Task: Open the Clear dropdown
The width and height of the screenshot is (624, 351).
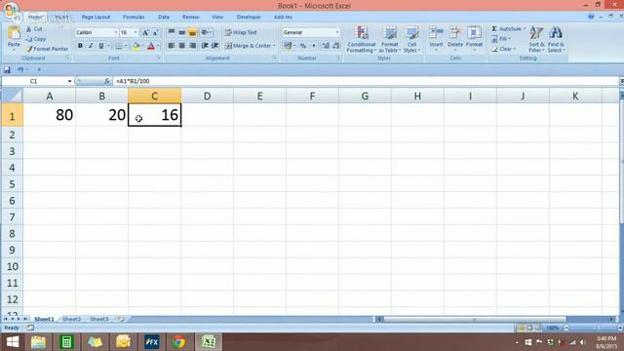Action: tap(503, 49)
